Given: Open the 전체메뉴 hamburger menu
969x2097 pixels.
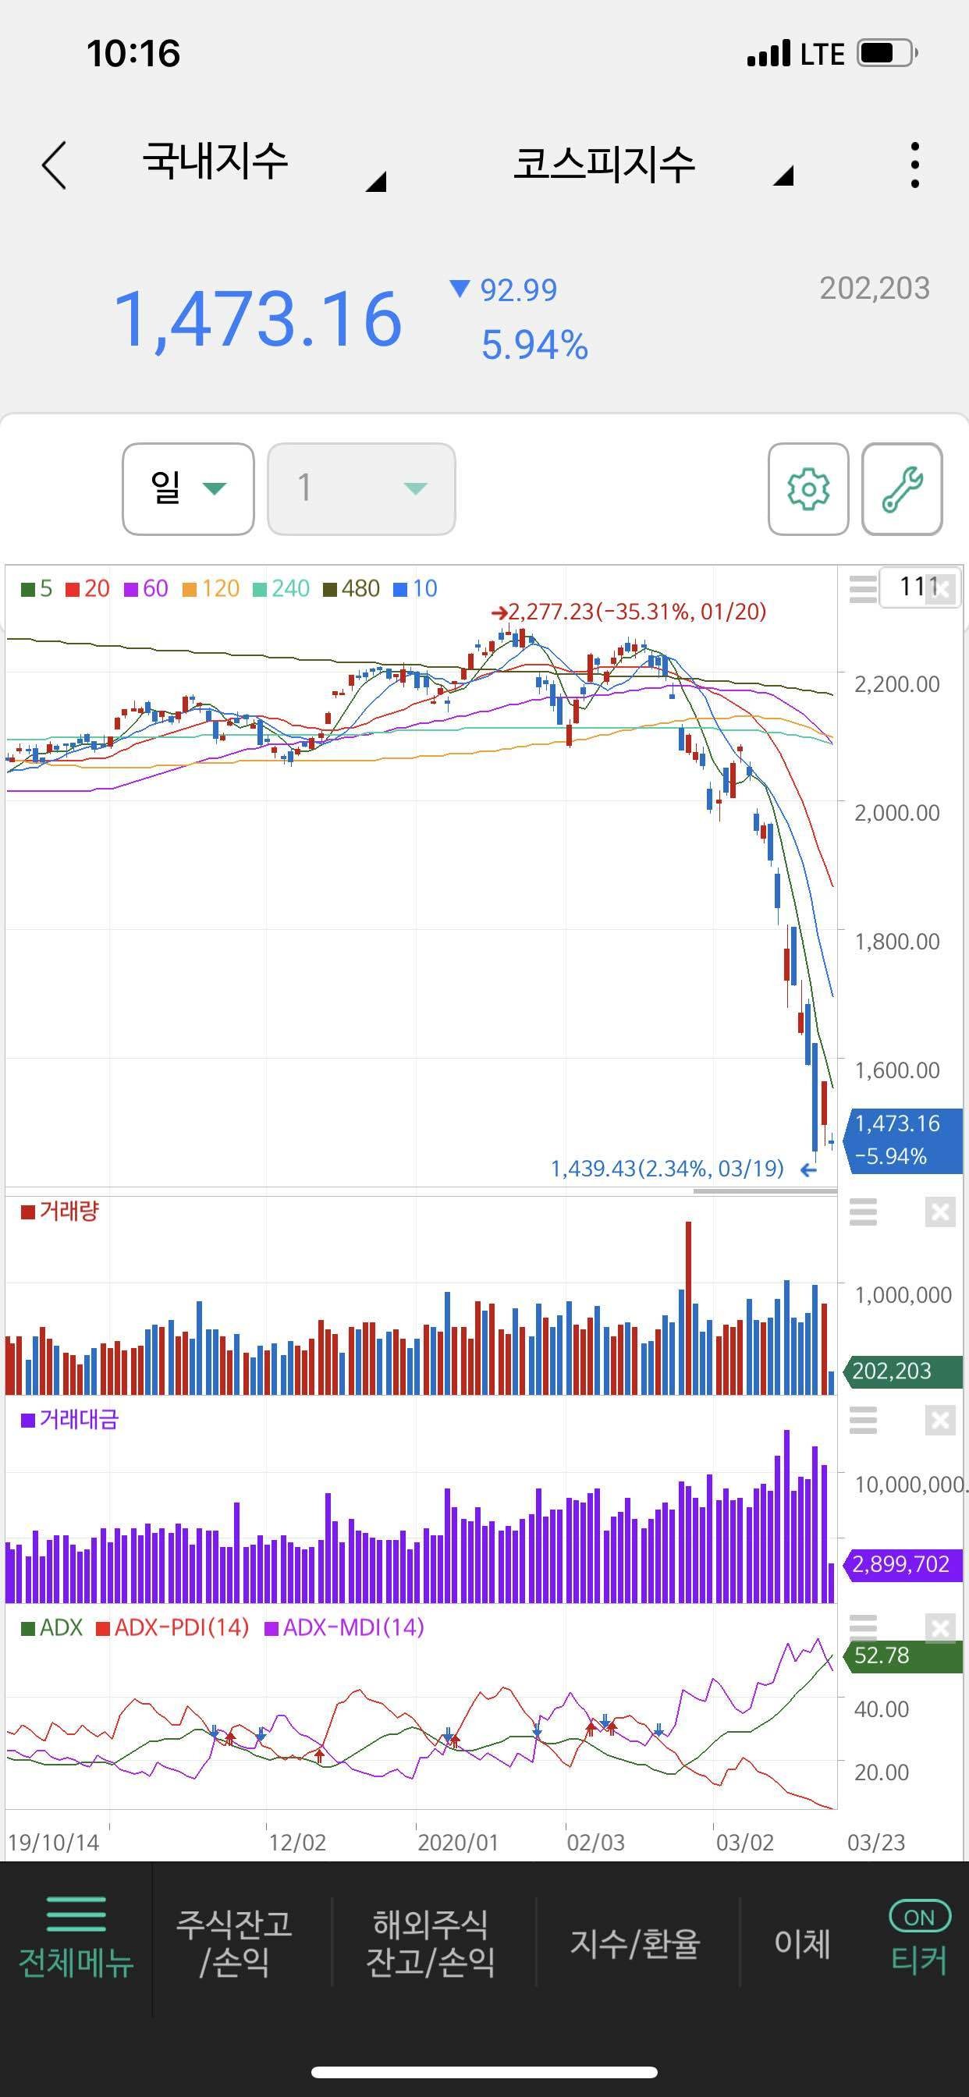Looking at the screenshot, I should point(76,1941).
